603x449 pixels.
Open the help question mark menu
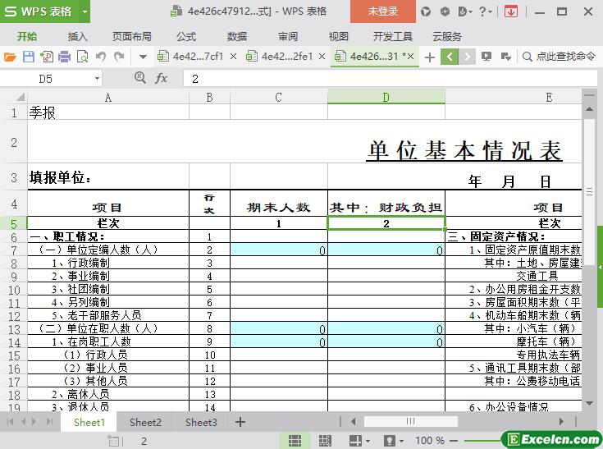(486, 12)
